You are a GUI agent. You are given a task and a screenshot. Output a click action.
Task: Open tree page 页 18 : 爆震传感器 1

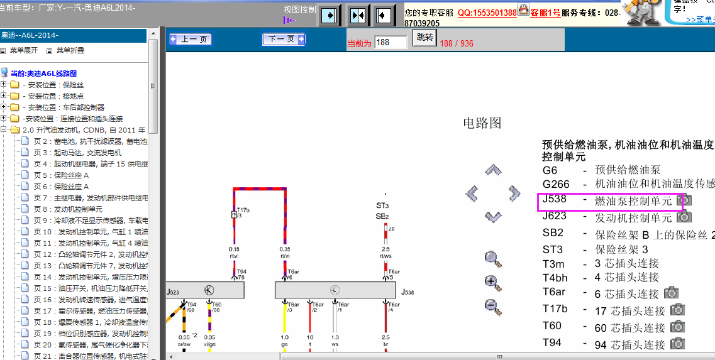pyautogui.click(x=91, y=323)
